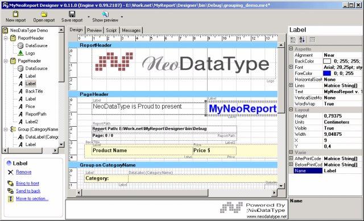
Task: Click the Text property value field
Action: coord(342,91)
